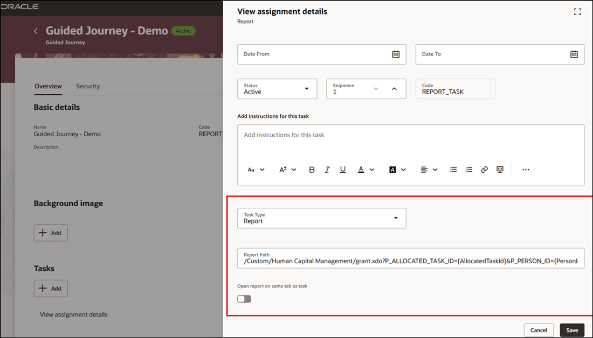The image size is (593, 338).
Task: Switch to the Overview tab
Action: point(48,86)
